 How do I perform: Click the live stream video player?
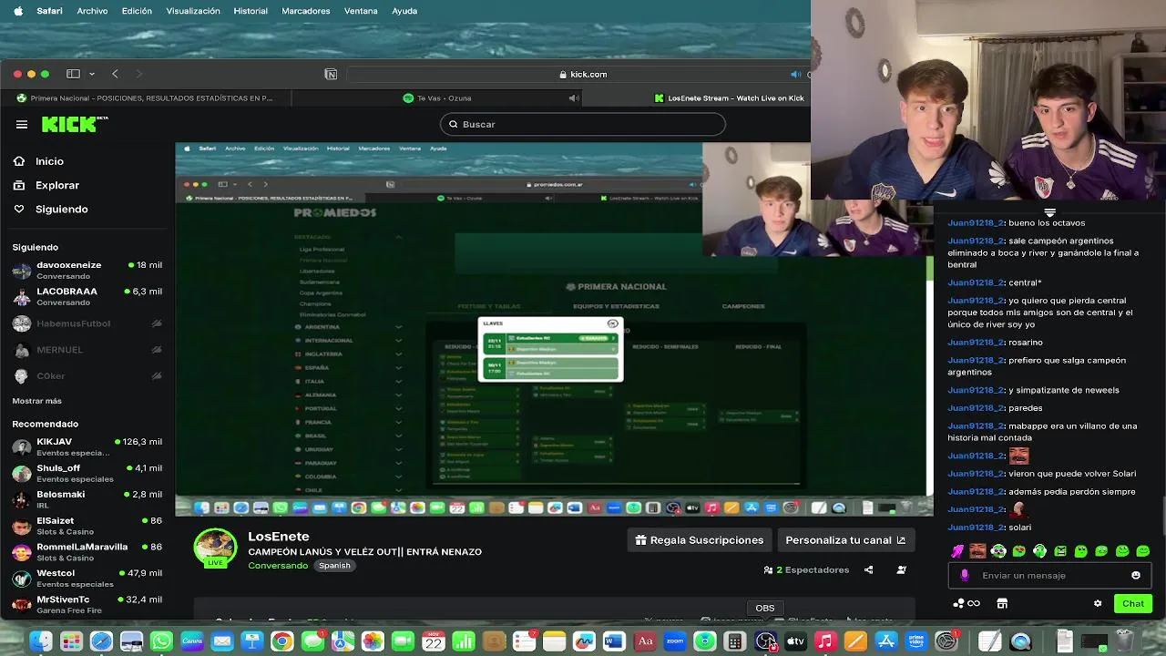(x=554, y=329)
